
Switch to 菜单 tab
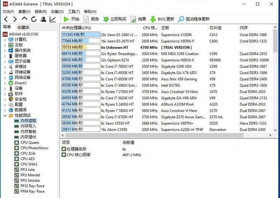(x=7, y=27)
